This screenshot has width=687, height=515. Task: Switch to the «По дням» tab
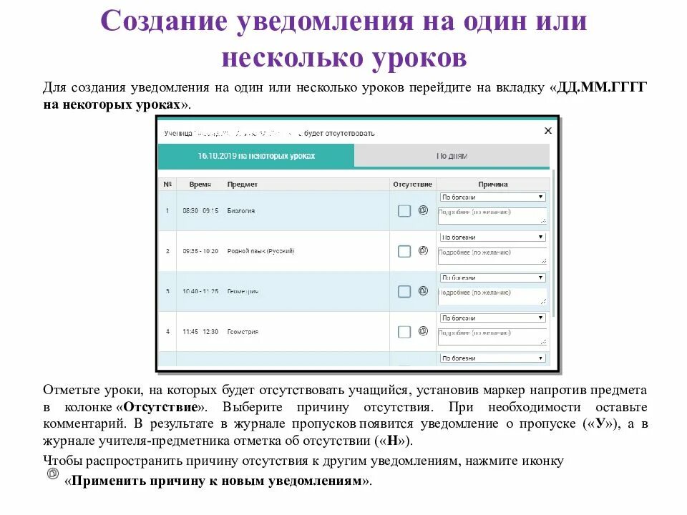click(452, 156)
